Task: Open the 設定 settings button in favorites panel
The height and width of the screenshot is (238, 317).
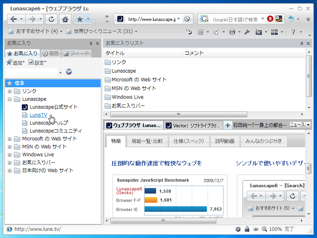Action: pos(37,63)
